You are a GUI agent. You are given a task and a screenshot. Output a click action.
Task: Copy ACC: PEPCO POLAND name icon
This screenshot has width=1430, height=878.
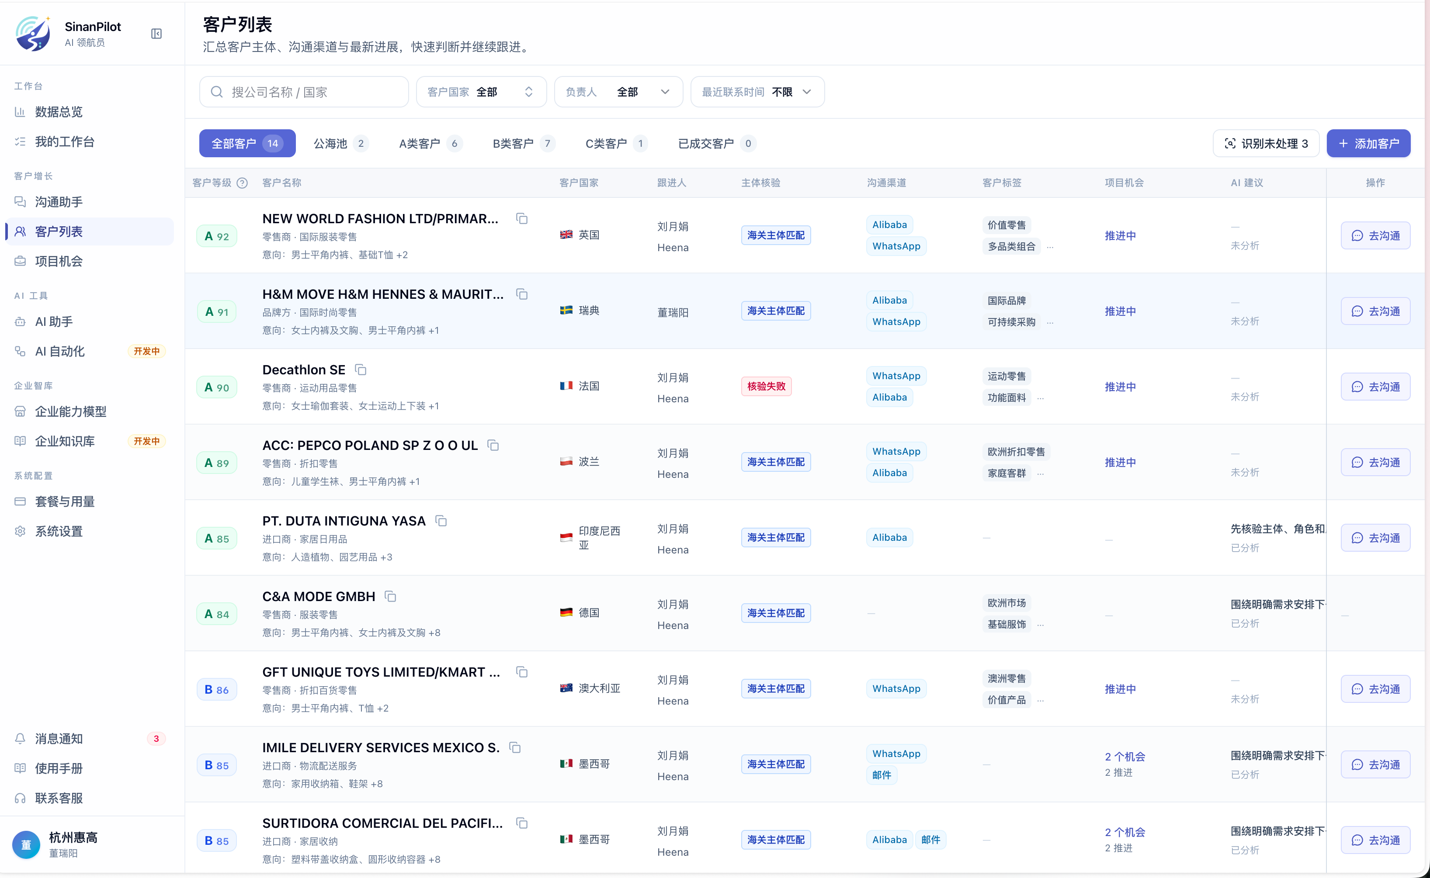coord(493,445)
